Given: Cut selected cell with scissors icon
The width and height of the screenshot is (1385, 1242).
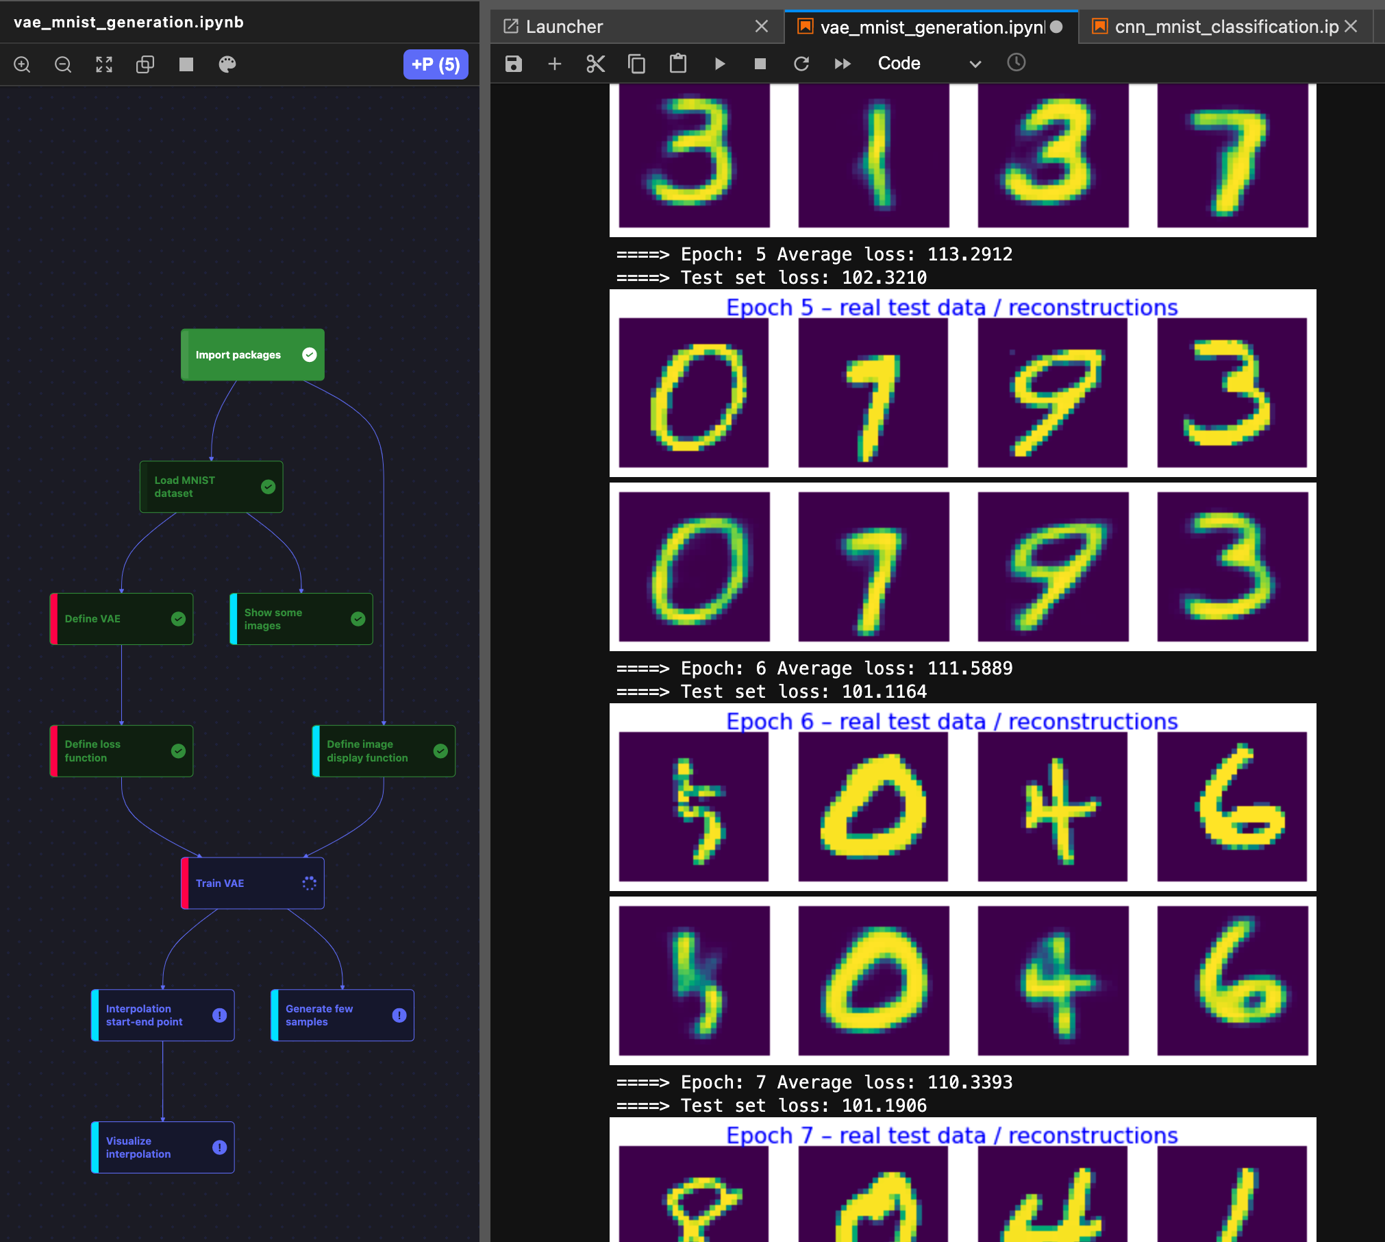Looking at the screenshot, I should (596, 64).
